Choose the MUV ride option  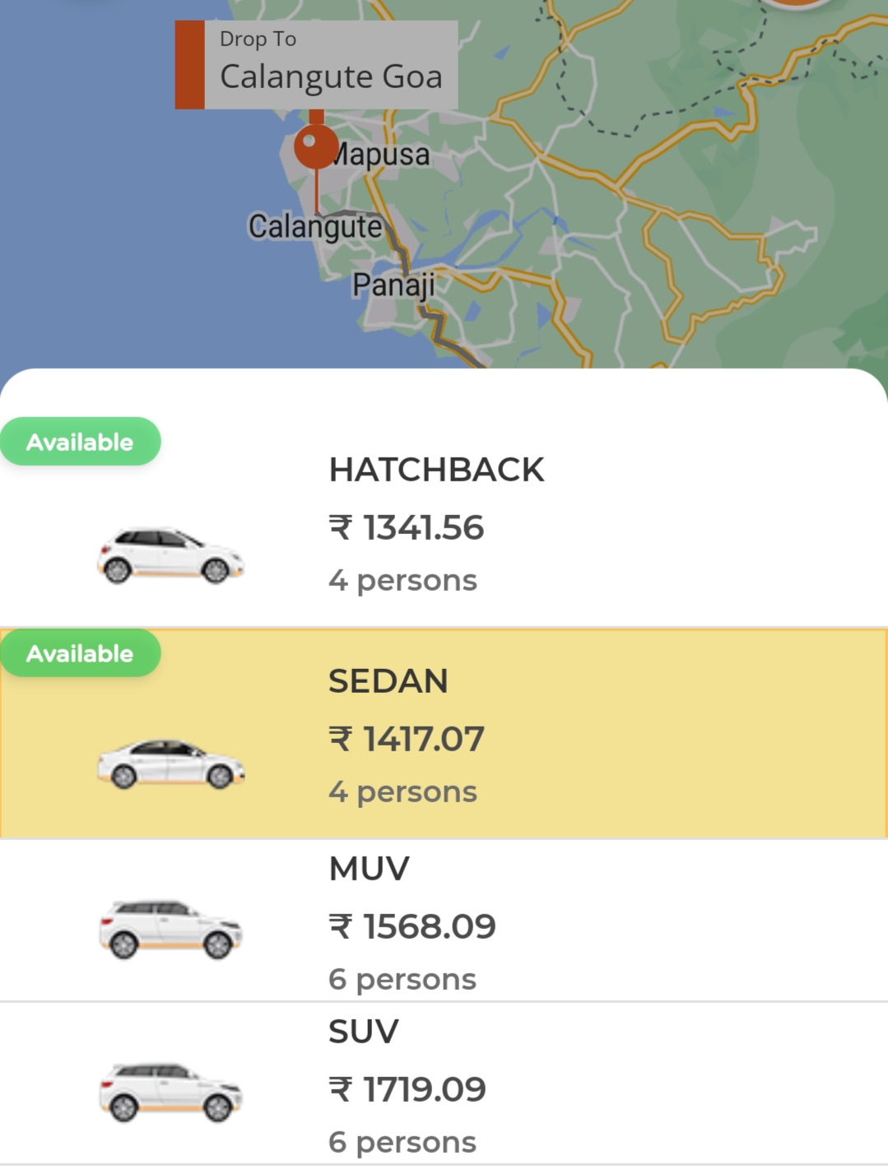click(444, 921)
